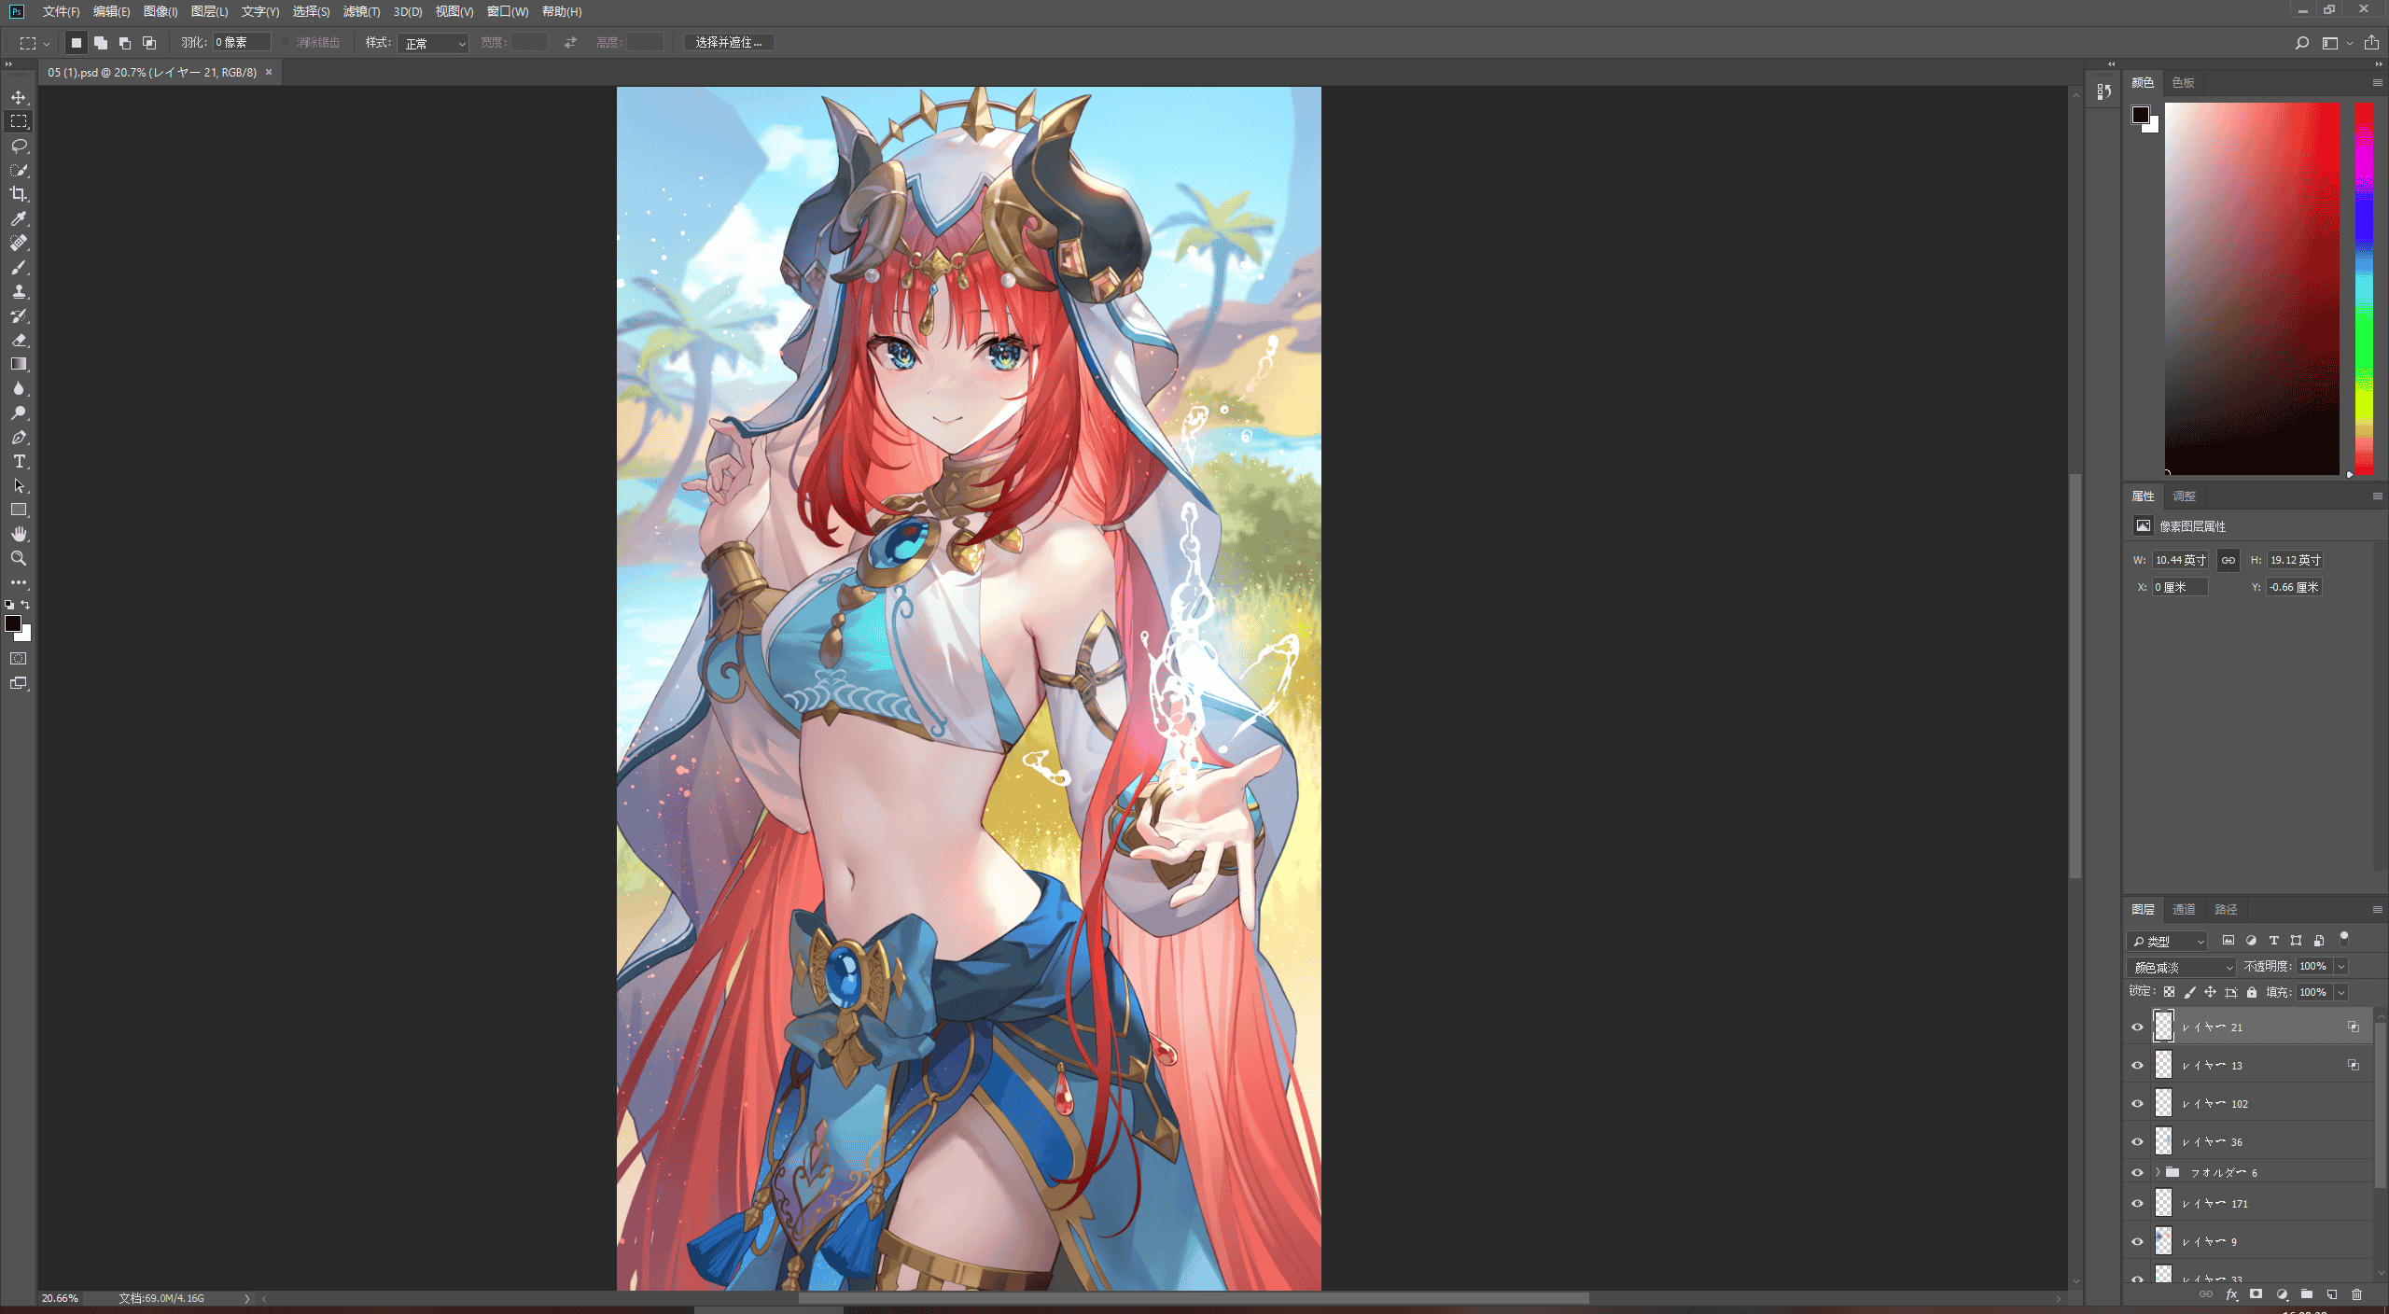Click the 选择并遮住 button

click(729, 43)
